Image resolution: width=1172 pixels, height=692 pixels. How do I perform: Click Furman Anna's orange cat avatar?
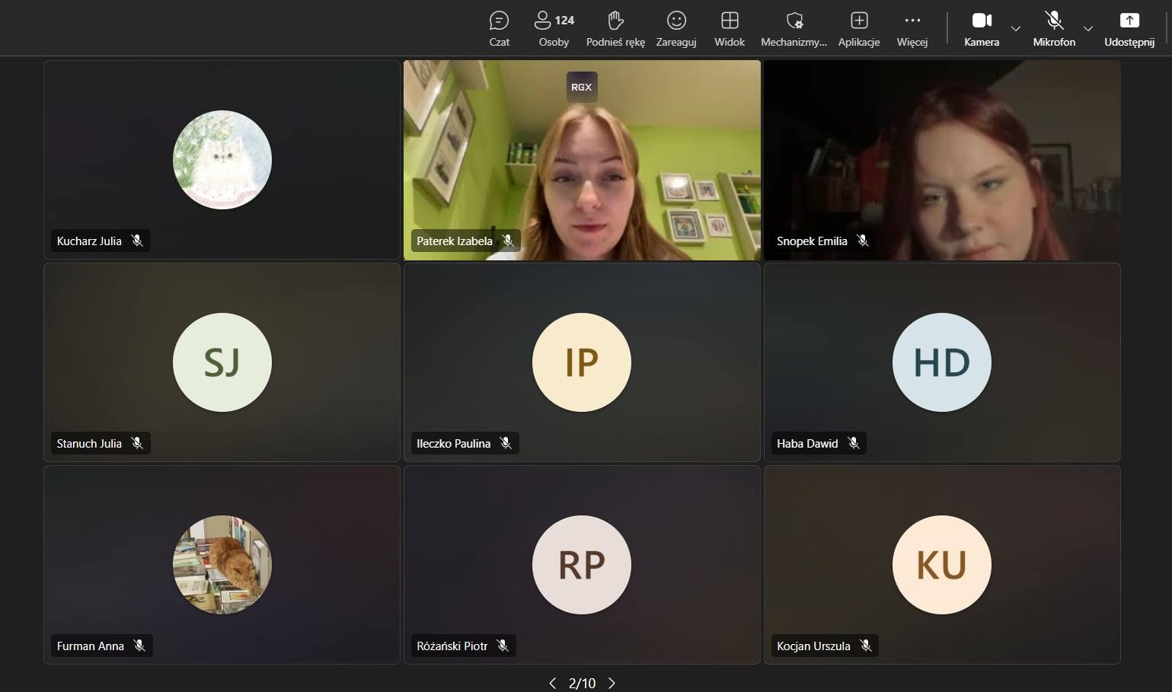coord(222,565)
